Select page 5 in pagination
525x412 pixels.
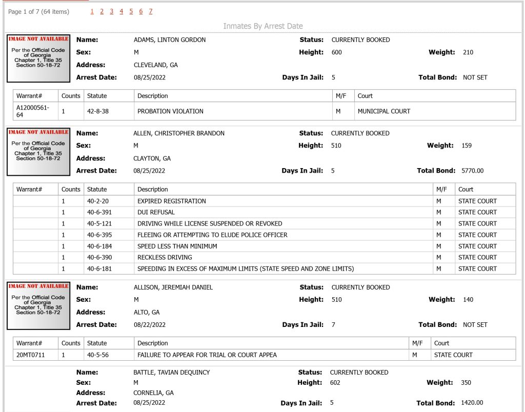131,12
